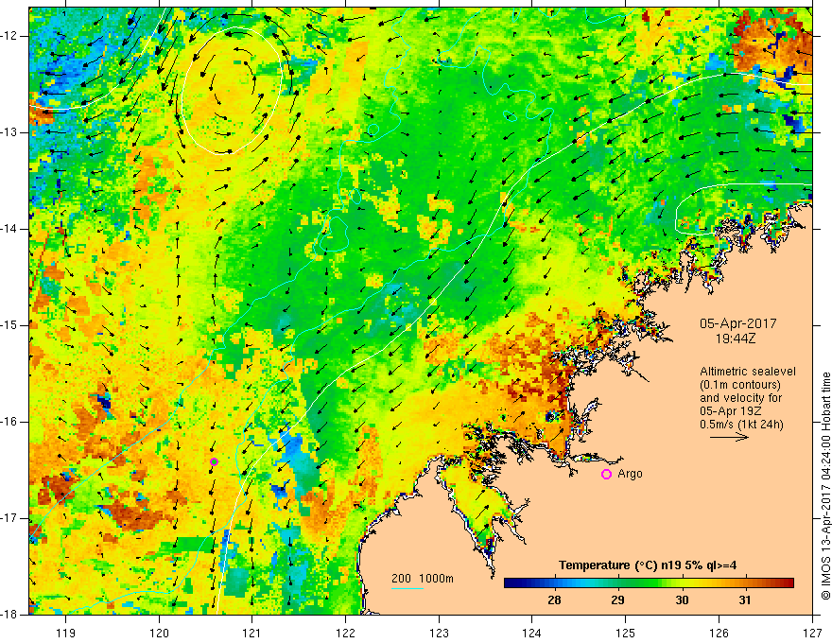
Task: Click the '122' longitude axis label
Action: click(x=345, y=633)
